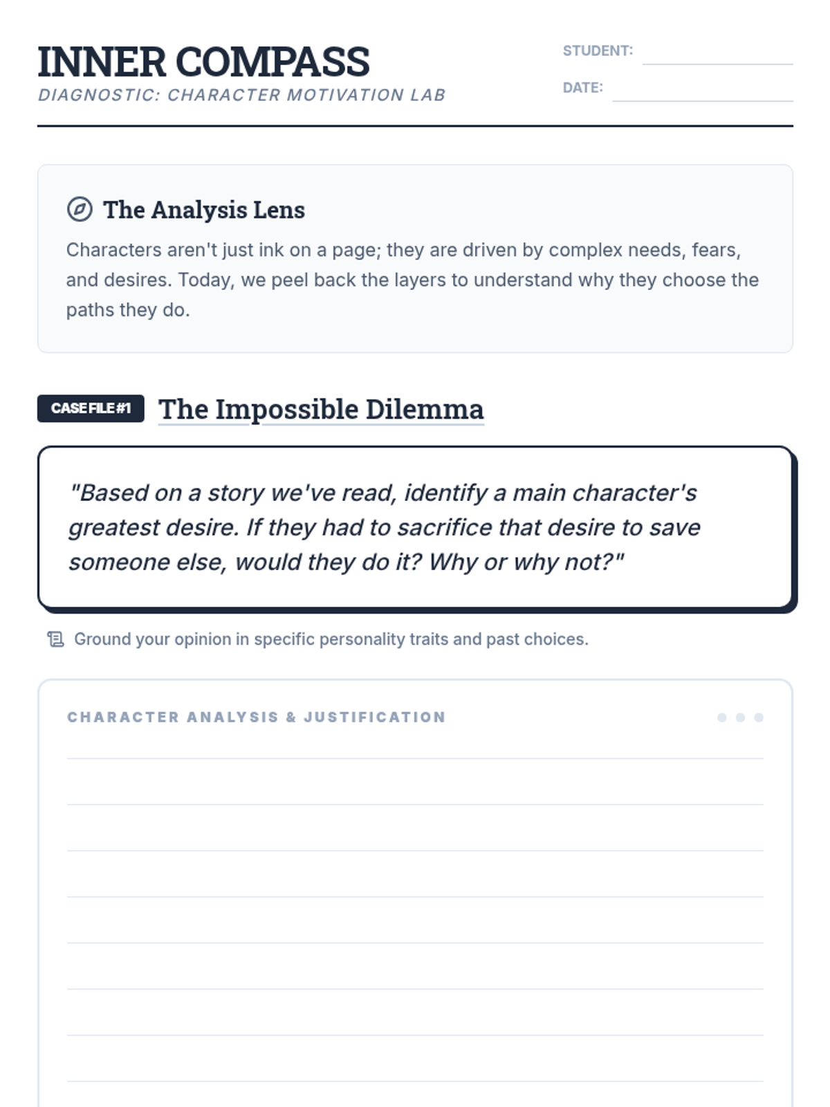Click The Impossible Dilemma heading
830x1107 pixels.
pos(321,409)
